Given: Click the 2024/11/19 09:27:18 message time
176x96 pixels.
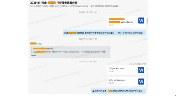Looking at the screenshot, I should click(x=138, y=64).
